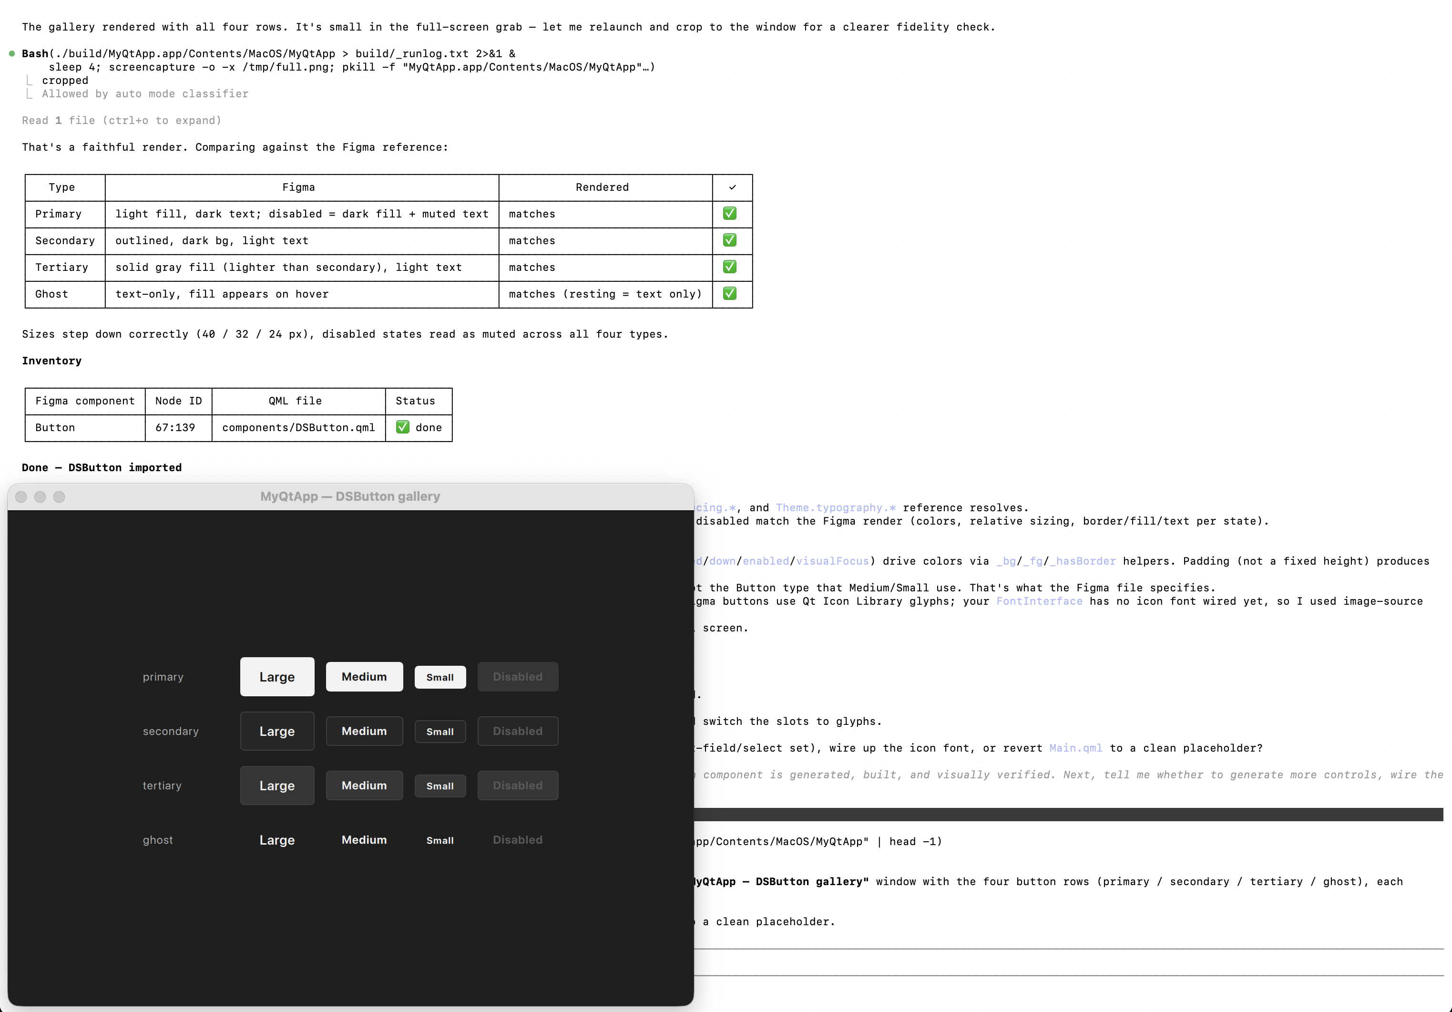Click the 'ghost' row label
The width and height of the screenshot is (1452, 1012).
tap(157, 840)
